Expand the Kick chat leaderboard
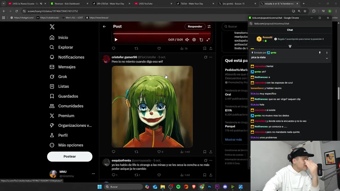Viewport: 340px width, 191px height. [x=290, y=46]
